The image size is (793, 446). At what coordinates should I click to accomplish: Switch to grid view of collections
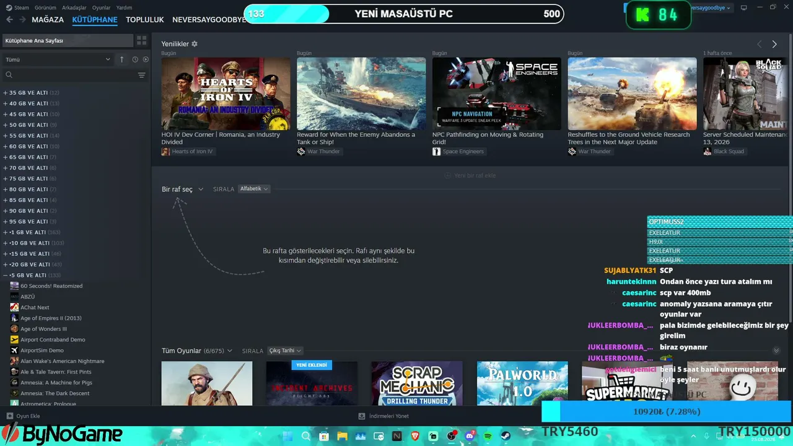click(142, 40)
